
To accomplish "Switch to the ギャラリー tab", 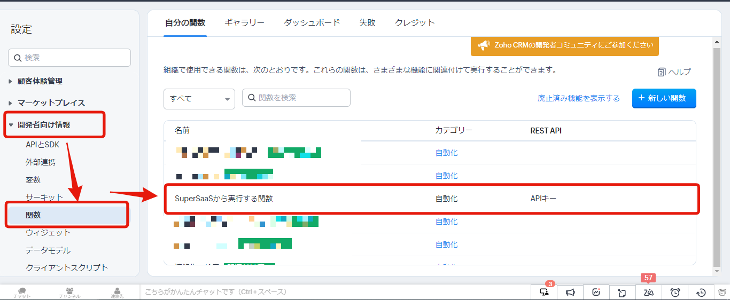I will [x=244, y=23].
